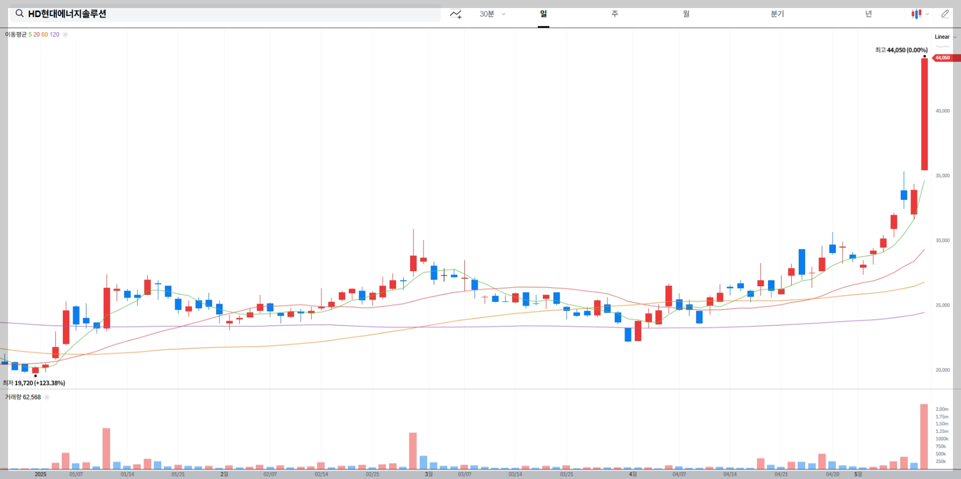
Task: Click the 2월 month axis label
Action: (225, 474)
